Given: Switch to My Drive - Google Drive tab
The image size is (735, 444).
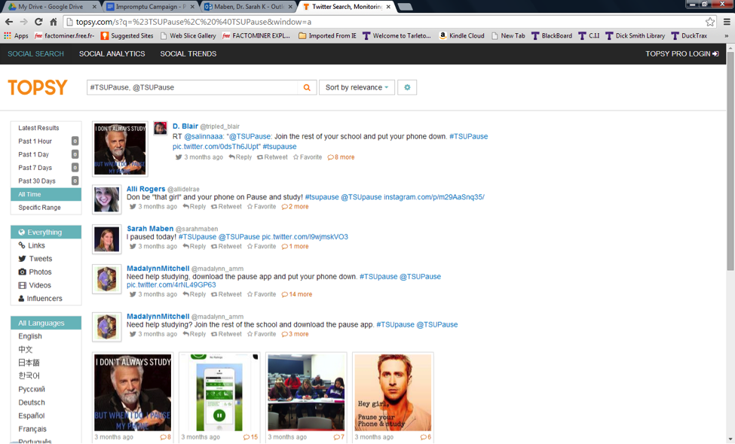Looking at the screenshot, I should point(51,7).
